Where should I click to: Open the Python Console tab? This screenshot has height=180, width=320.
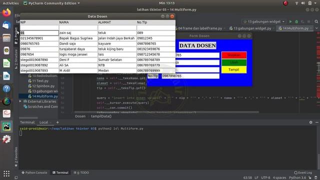click(34, 172)
